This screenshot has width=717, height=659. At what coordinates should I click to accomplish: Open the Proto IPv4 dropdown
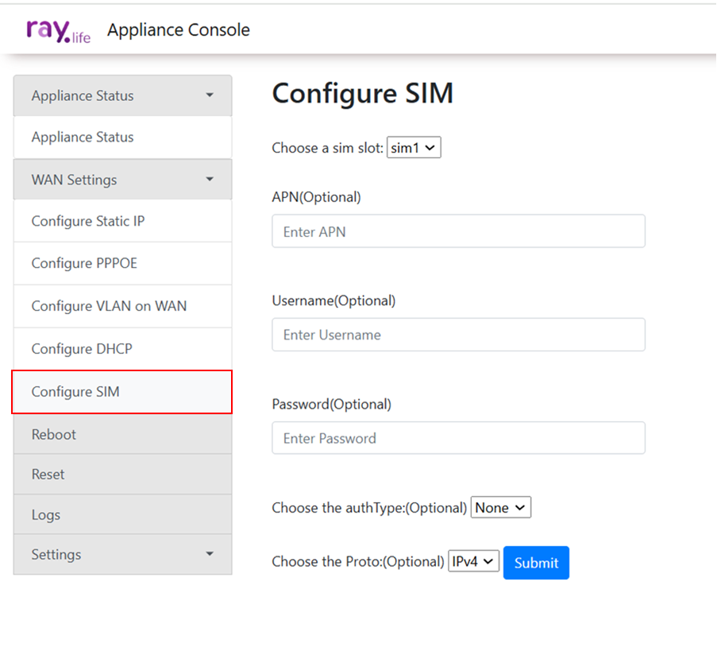474,561
